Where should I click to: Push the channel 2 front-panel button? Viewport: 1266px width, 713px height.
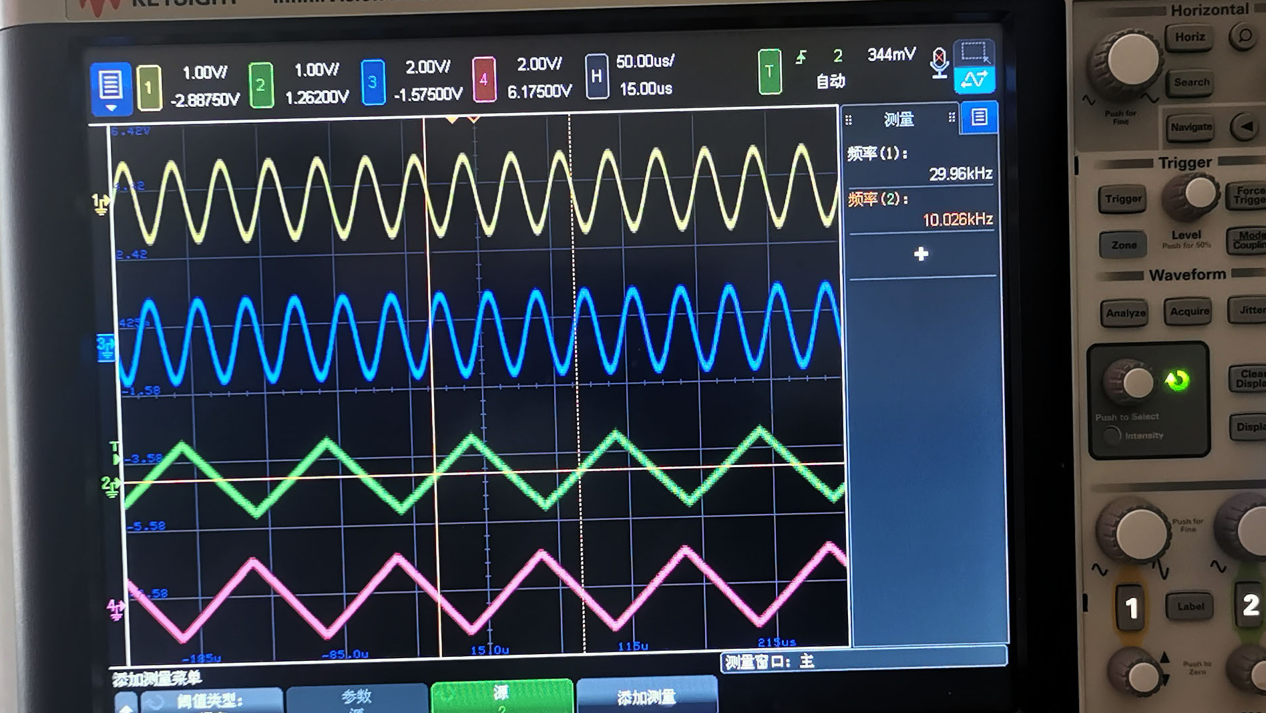point(1249,605)
